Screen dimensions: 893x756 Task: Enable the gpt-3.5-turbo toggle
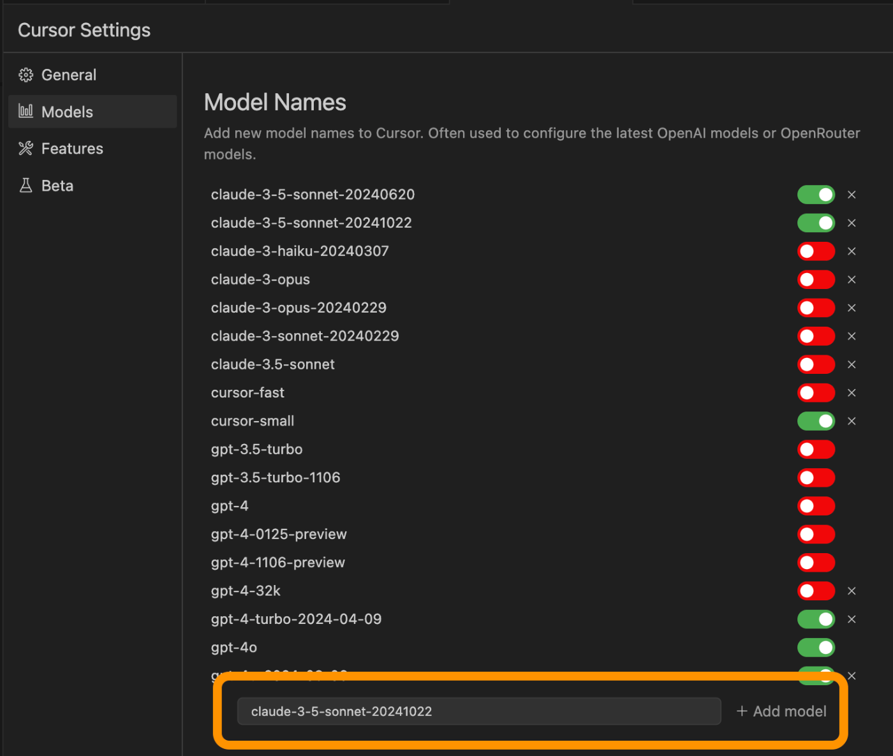tap(816, 449)
